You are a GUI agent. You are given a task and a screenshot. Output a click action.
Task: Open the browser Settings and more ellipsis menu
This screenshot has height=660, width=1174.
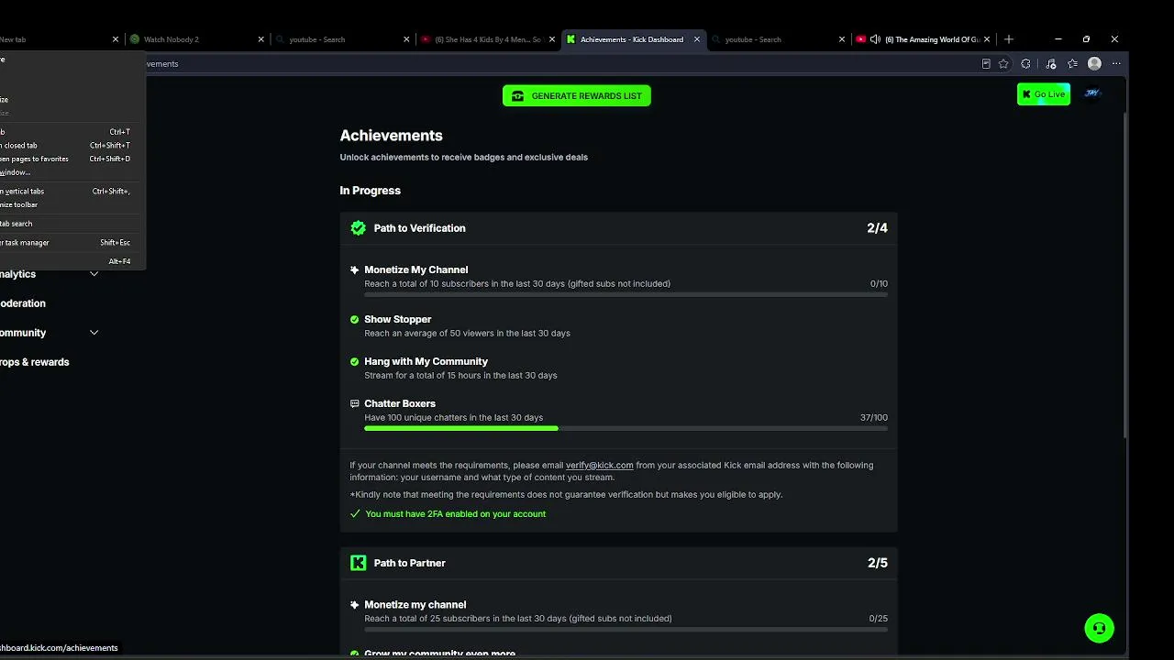tap(1116, 64)
